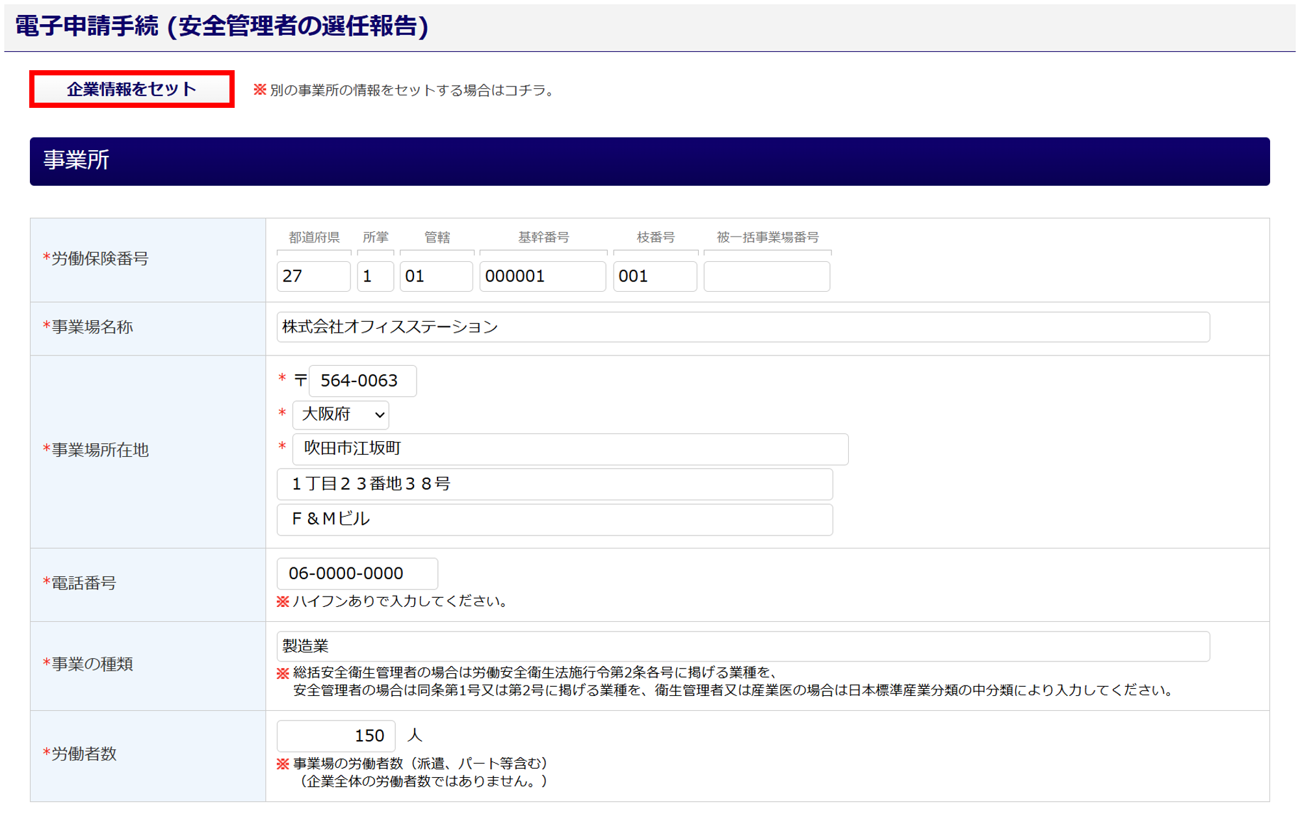Click the postal code field 564-0063
The width and height of the screenshot is (1300, 822).
pos(362,381)
